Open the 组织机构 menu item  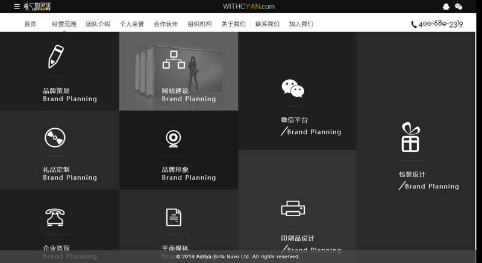199,24
